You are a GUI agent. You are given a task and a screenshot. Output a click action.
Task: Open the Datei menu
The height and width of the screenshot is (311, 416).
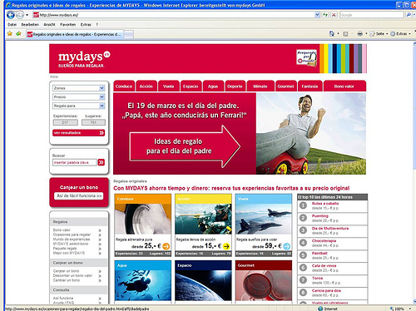click(12, 24)
